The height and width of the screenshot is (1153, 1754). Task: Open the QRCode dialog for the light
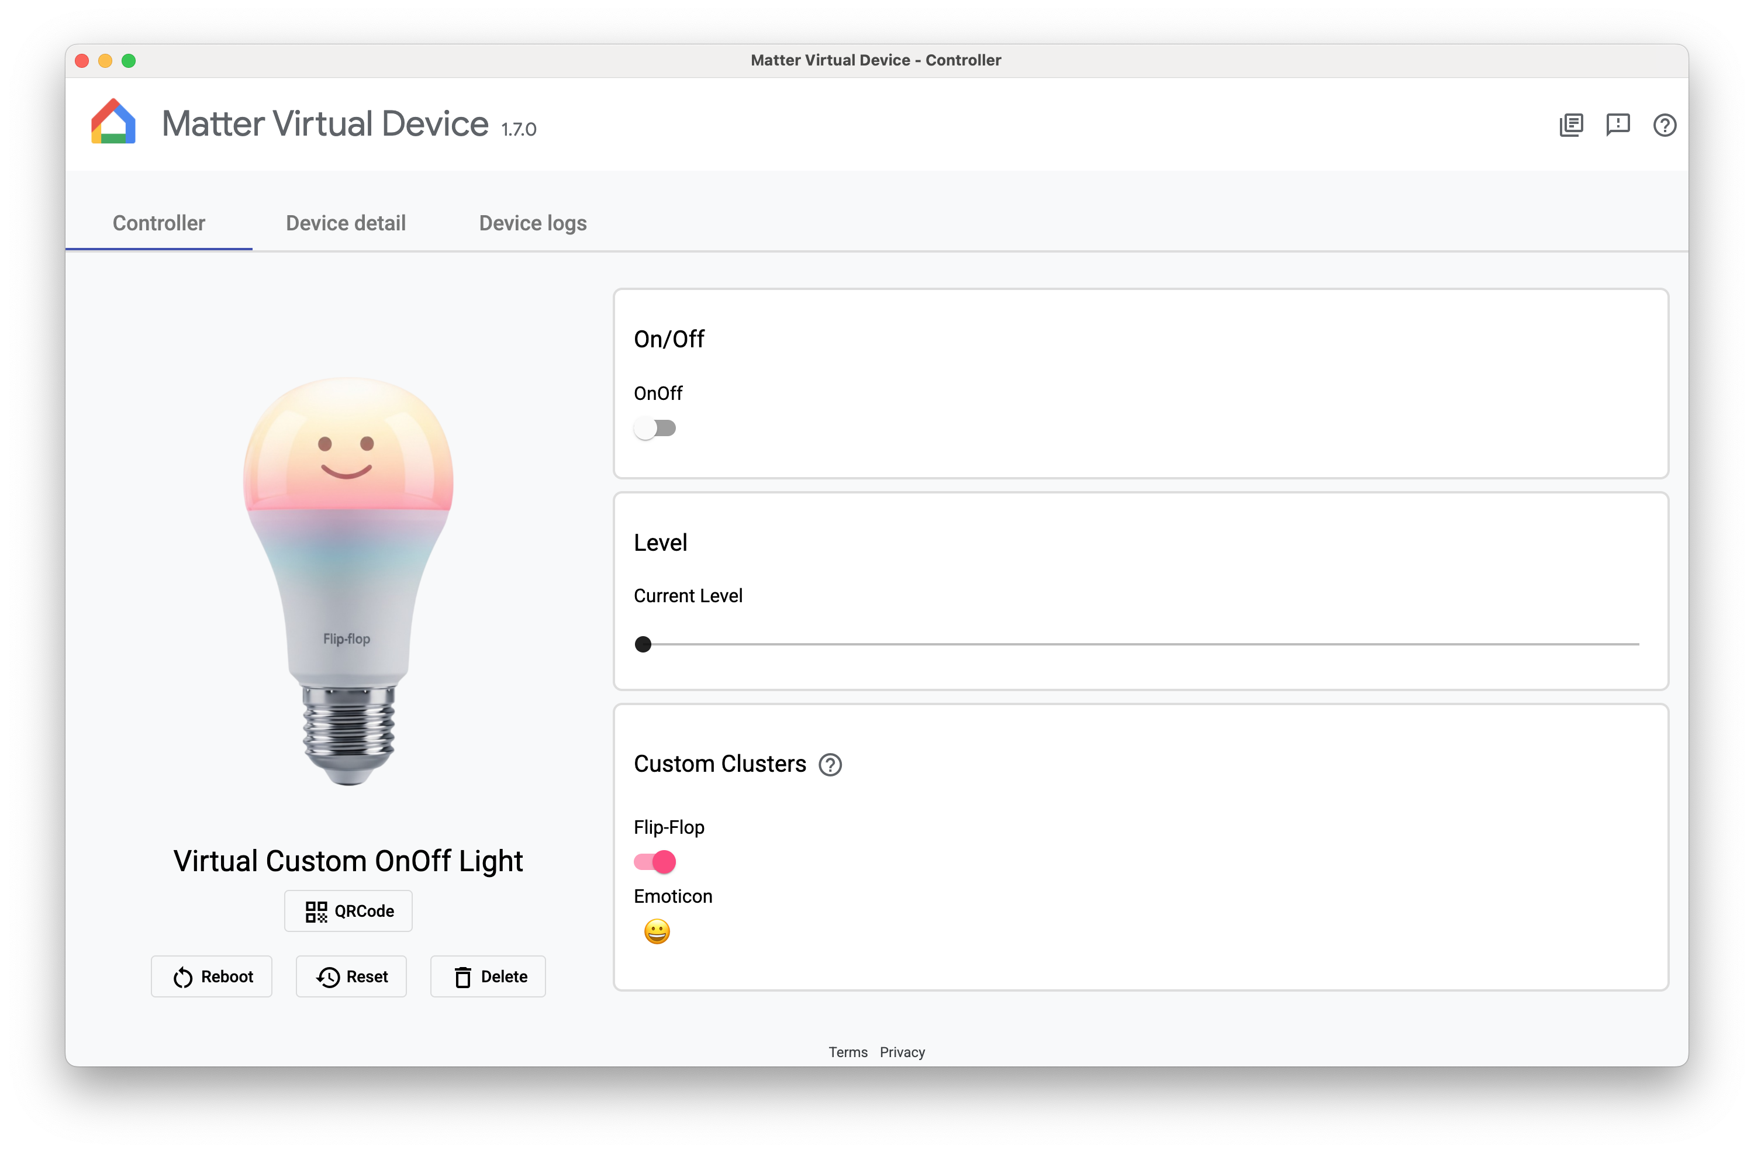347,910
